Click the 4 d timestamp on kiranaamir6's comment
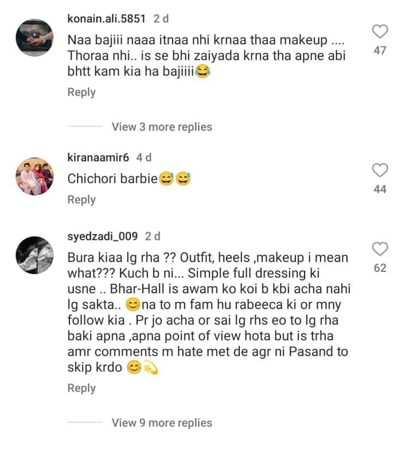Viewport: 413px width, 460px height. point(144,157)
